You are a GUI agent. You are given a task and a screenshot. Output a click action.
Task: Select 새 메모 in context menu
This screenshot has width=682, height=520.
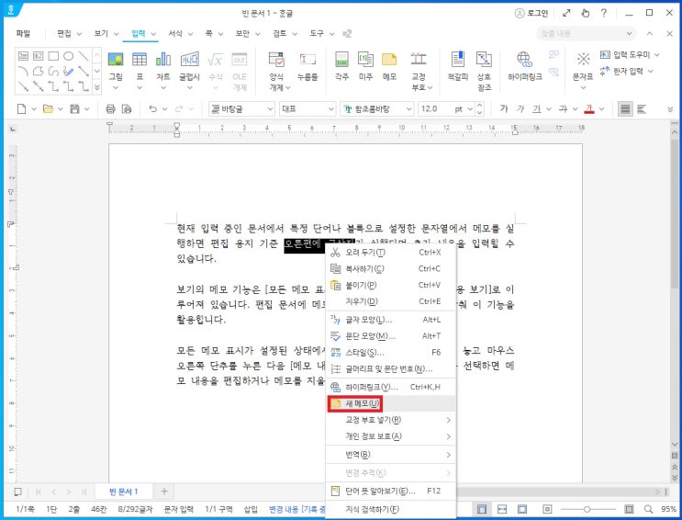click(354, 403)
